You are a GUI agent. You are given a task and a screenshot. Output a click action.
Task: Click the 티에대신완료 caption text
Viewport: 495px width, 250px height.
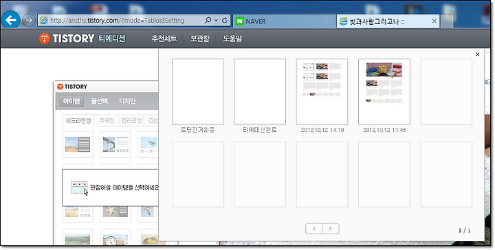point(260,130)
